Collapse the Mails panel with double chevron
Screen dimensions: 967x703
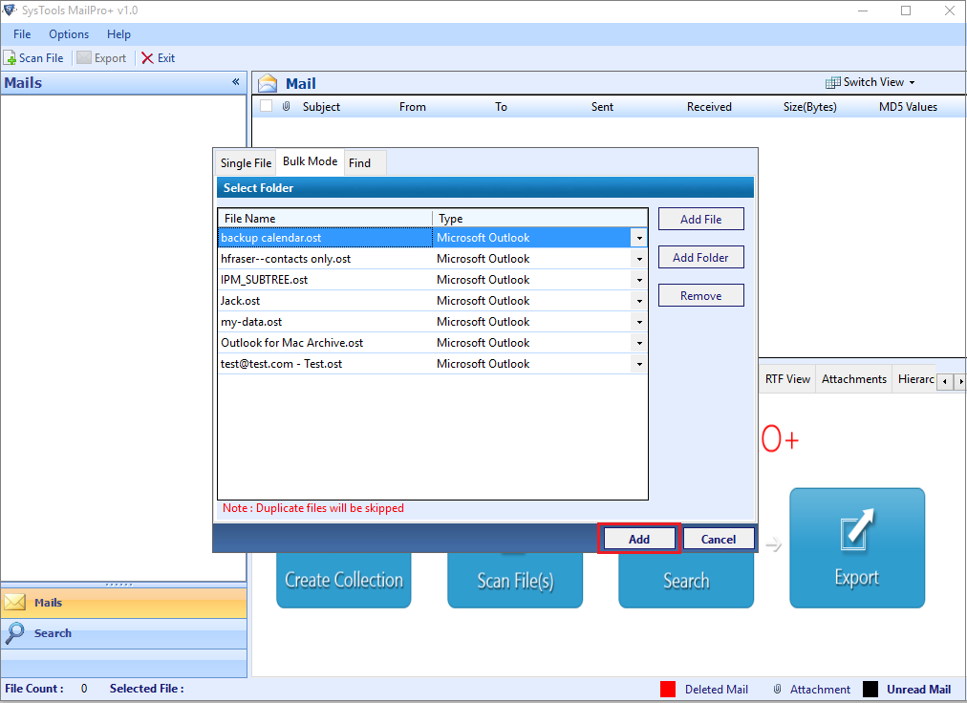[x=236, y=82]
